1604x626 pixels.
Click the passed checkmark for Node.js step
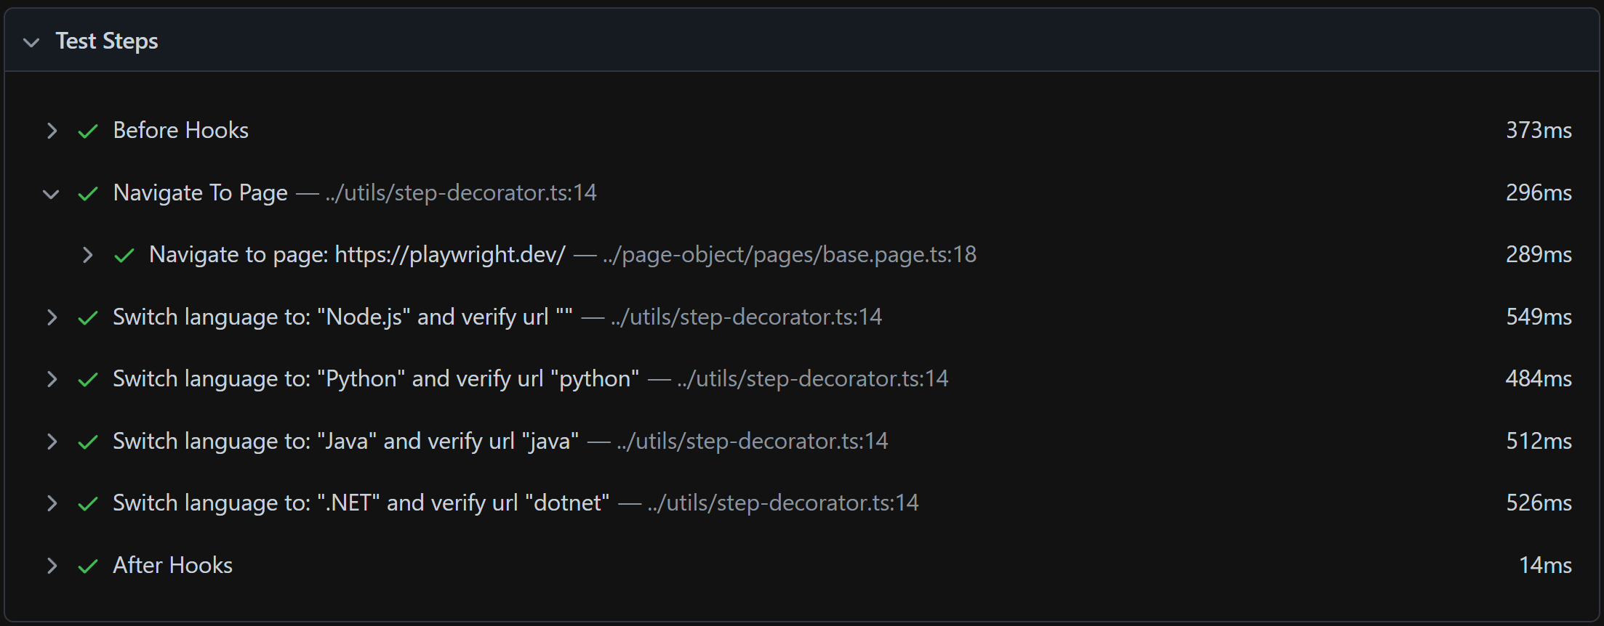tap(88, 318)
